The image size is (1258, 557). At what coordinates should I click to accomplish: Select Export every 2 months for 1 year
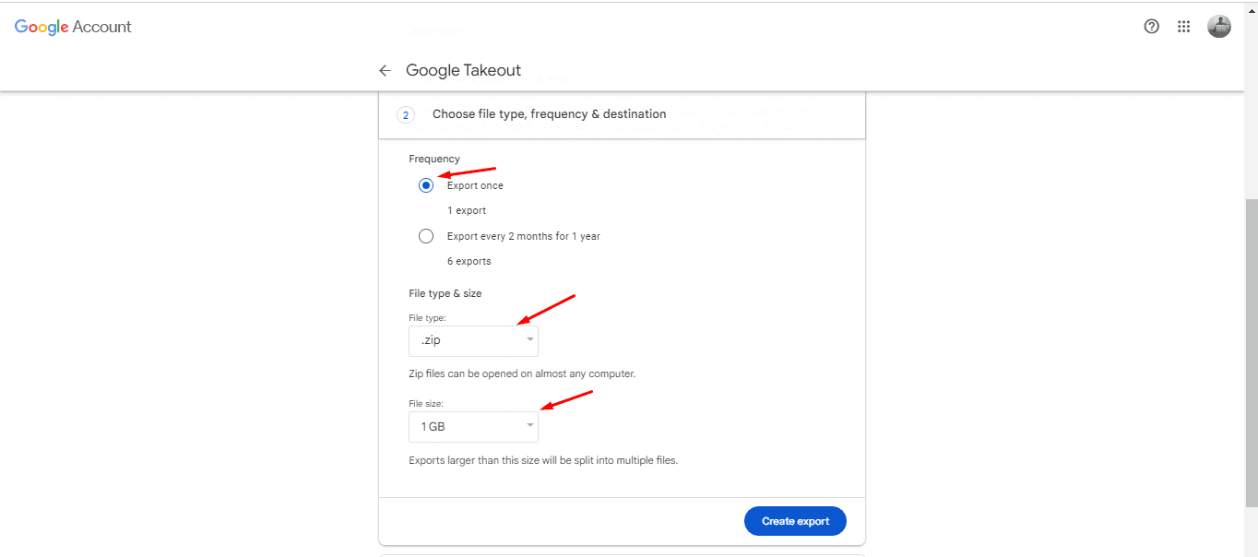[425, 235]
